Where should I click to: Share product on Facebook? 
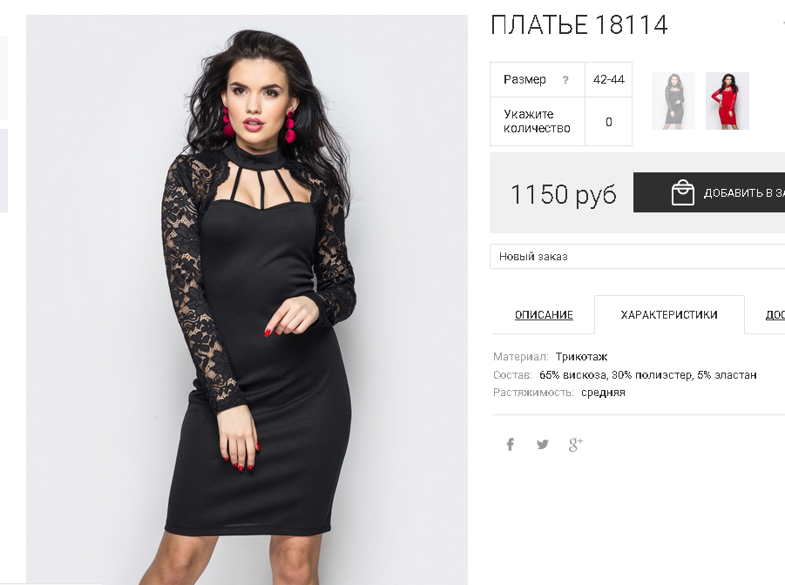point(510,444)
